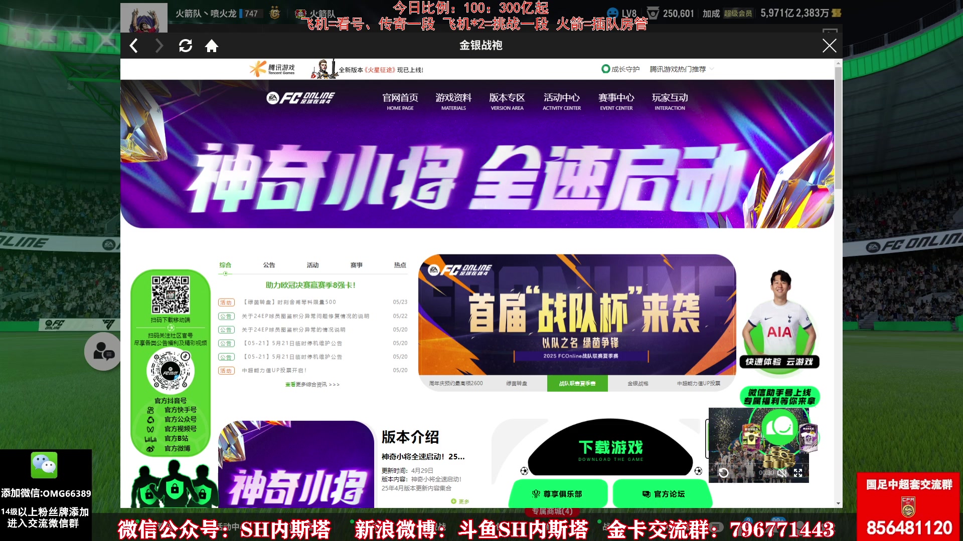Click the CFA badge in red box
Image resolution: width=963 pixels, height=541 pixels.
pyautogui.click(x=908, y=507)
